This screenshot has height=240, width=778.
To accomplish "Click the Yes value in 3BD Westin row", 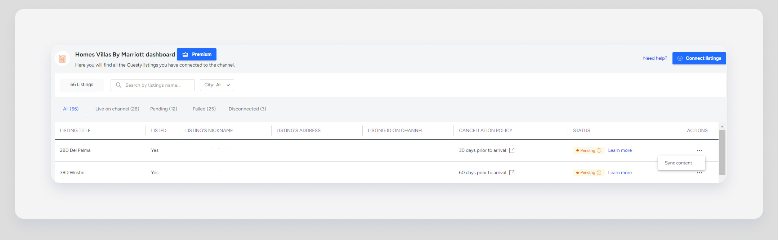I will point(155,173).
